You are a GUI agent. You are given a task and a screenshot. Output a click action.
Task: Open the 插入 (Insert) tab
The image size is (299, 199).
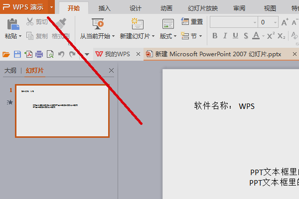coord(105,8)
